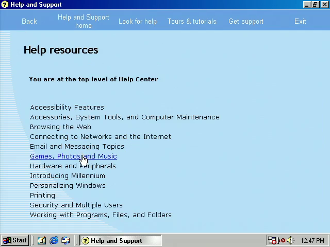Click Show Desktop quick launch icon
This screenshot has width=330, height=247.
[42, 240]
